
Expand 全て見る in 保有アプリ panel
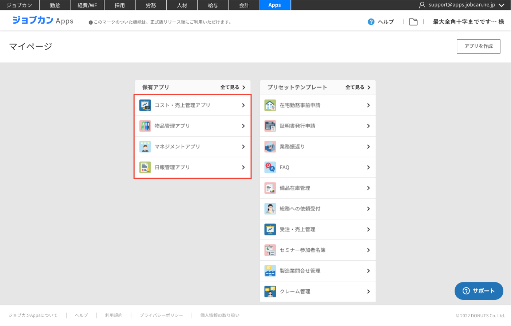233,88
